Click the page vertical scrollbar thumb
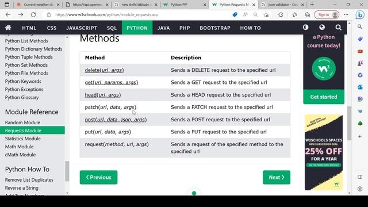Screen dimensions: 368x207 tap(349, 123)
